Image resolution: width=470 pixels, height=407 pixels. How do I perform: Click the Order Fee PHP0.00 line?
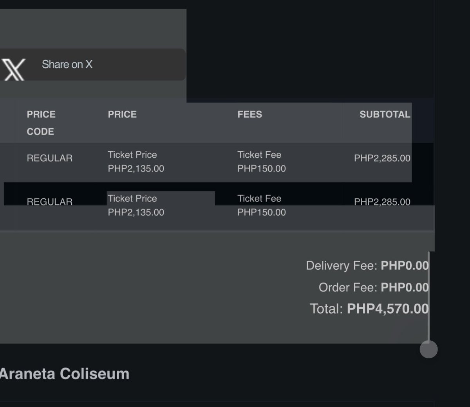coord(374,288)
